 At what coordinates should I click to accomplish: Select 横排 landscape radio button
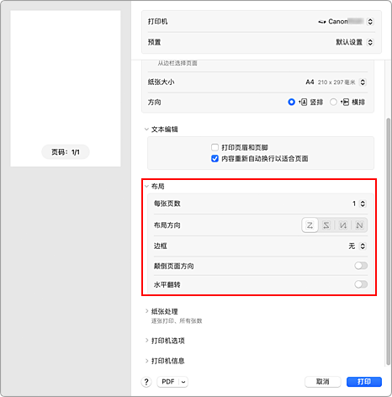333,102
